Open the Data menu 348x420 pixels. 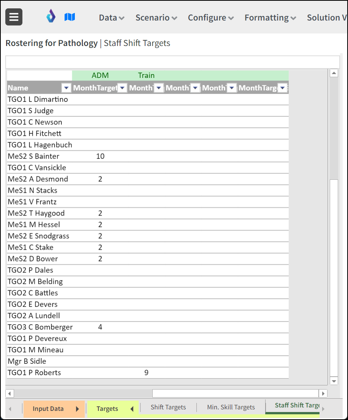[x=112, y=18]
